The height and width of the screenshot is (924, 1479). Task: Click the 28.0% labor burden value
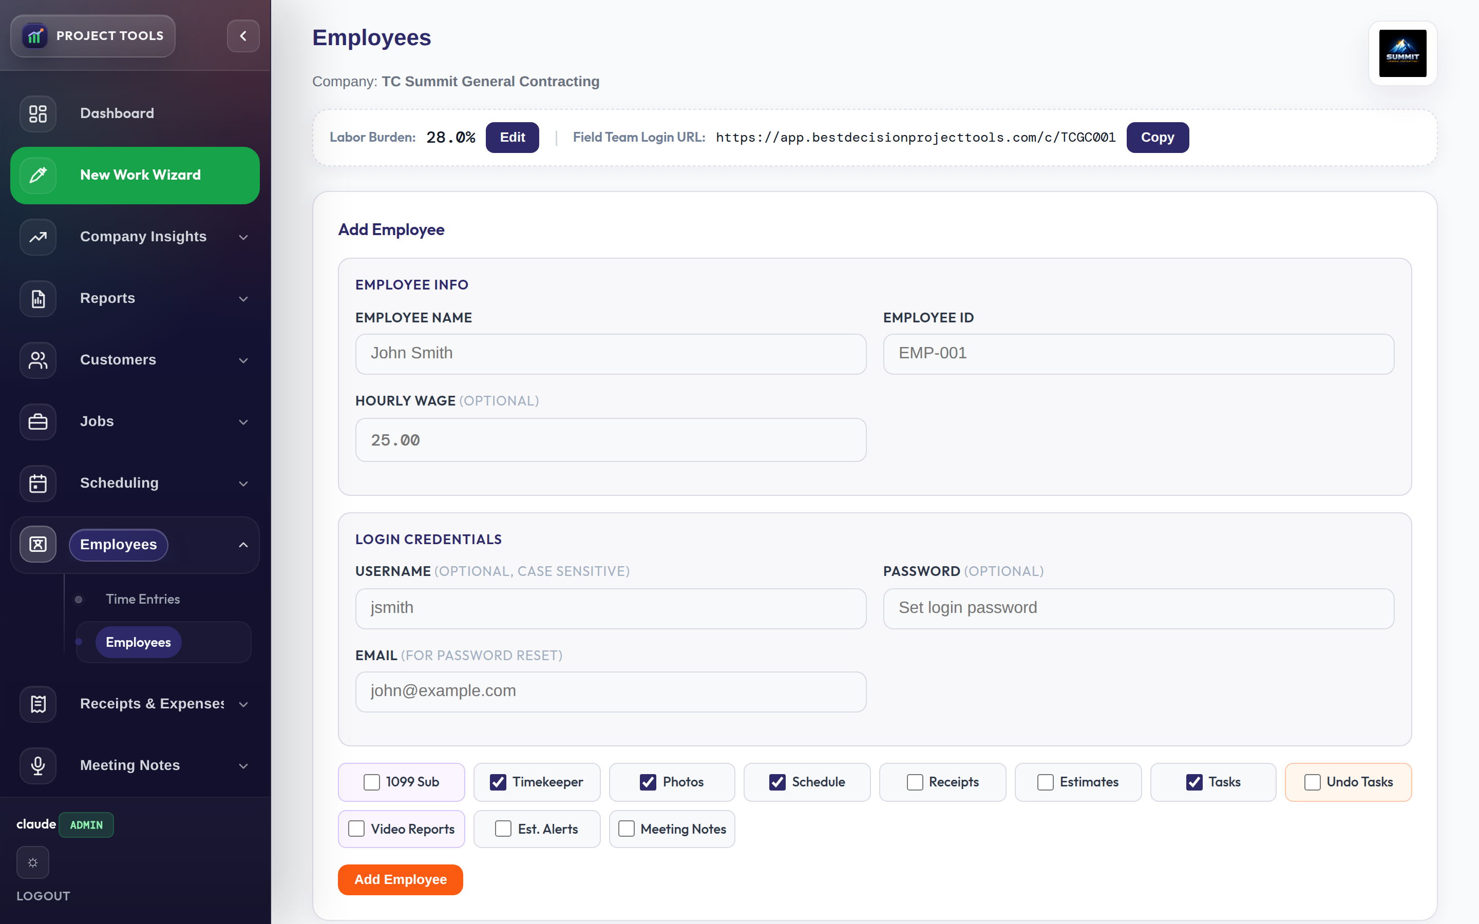click(450, 138)
